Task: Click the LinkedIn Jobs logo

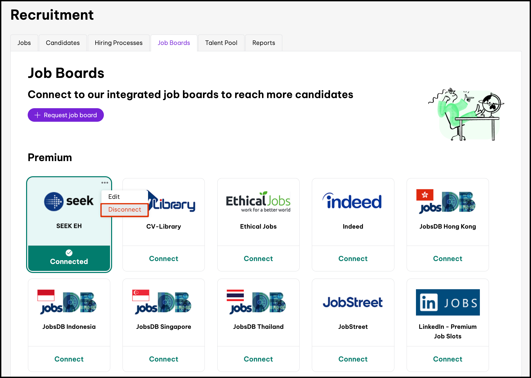Action: click(447, 302)
